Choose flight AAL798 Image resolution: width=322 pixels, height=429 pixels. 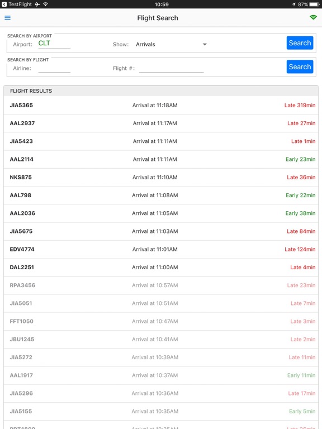161,196
